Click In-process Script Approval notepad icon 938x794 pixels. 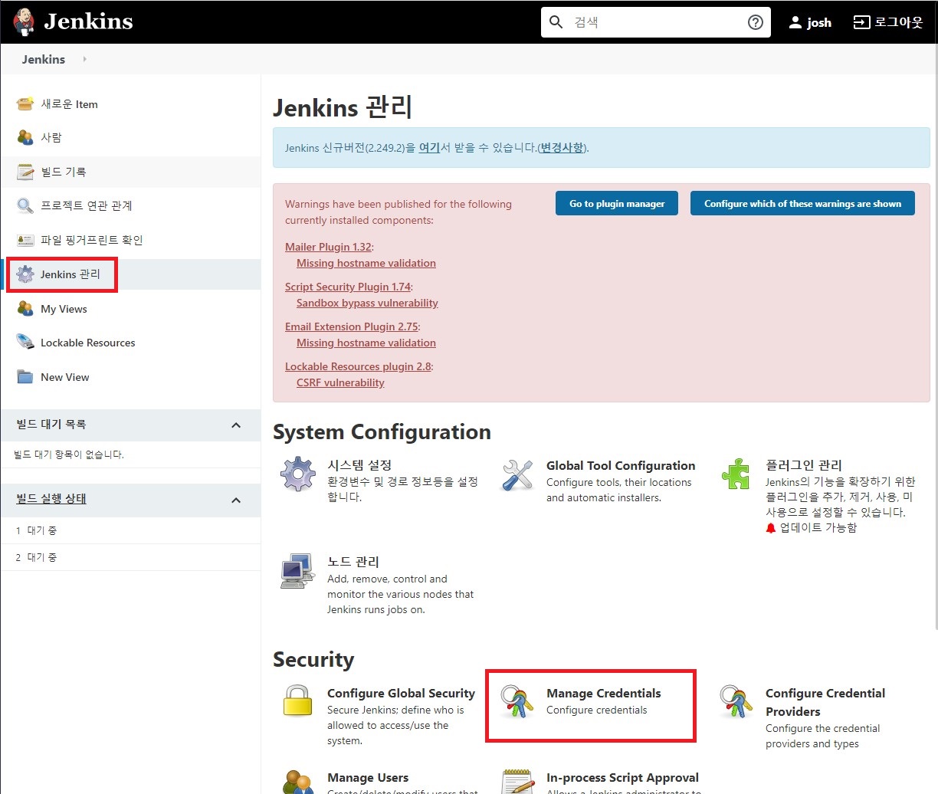coord(517,783)
